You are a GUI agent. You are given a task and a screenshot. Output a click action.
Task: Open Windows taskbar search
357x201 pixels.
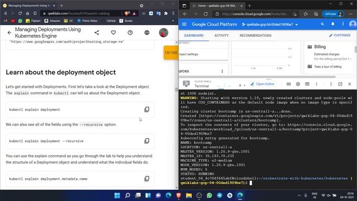click(x=128, y=195)
